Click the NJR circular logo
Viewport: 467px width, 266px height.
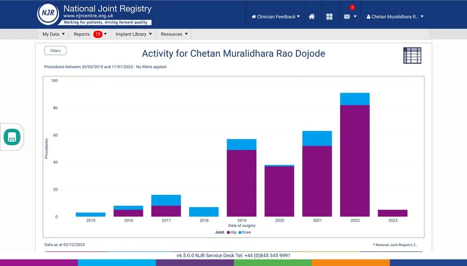pyautogui.click(x=48, y=14)
